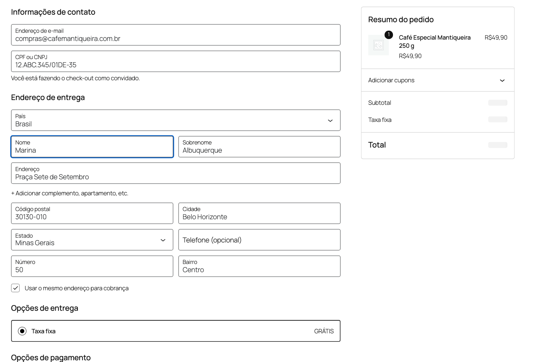This screenshot has width=536, height=362.
Task: Click the product image placeholder thumbnail
Action: [378, 45]
